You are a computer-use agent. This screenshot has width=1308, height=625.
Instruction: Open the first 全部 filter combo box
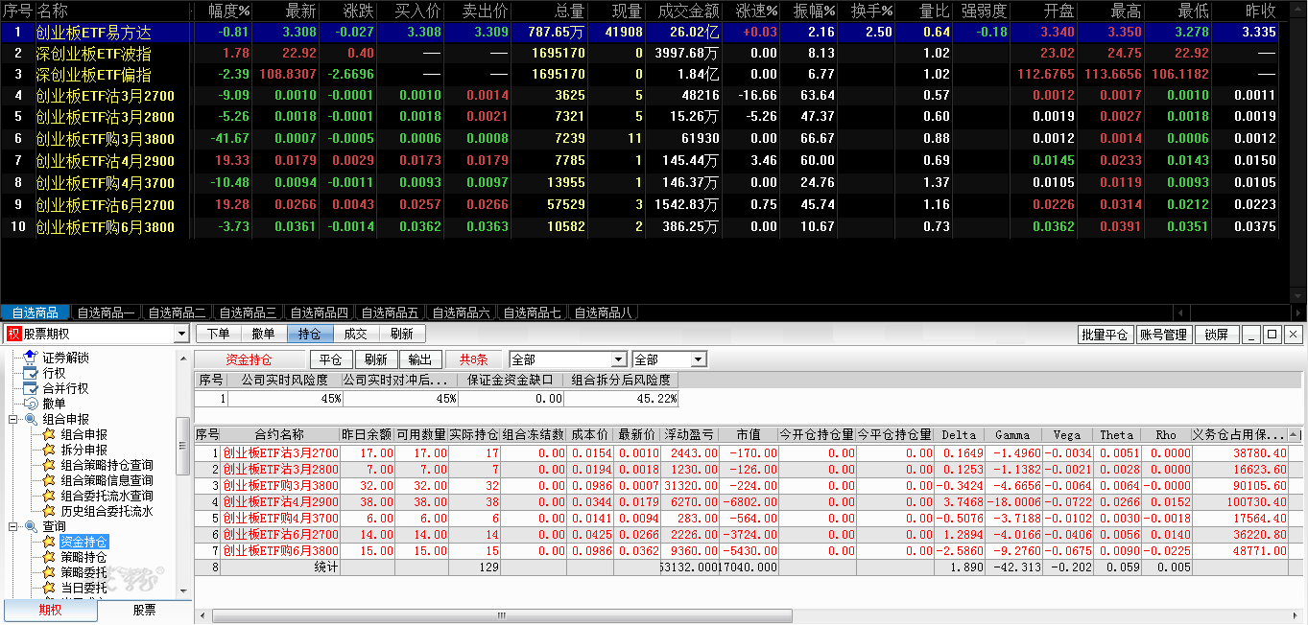568,359
